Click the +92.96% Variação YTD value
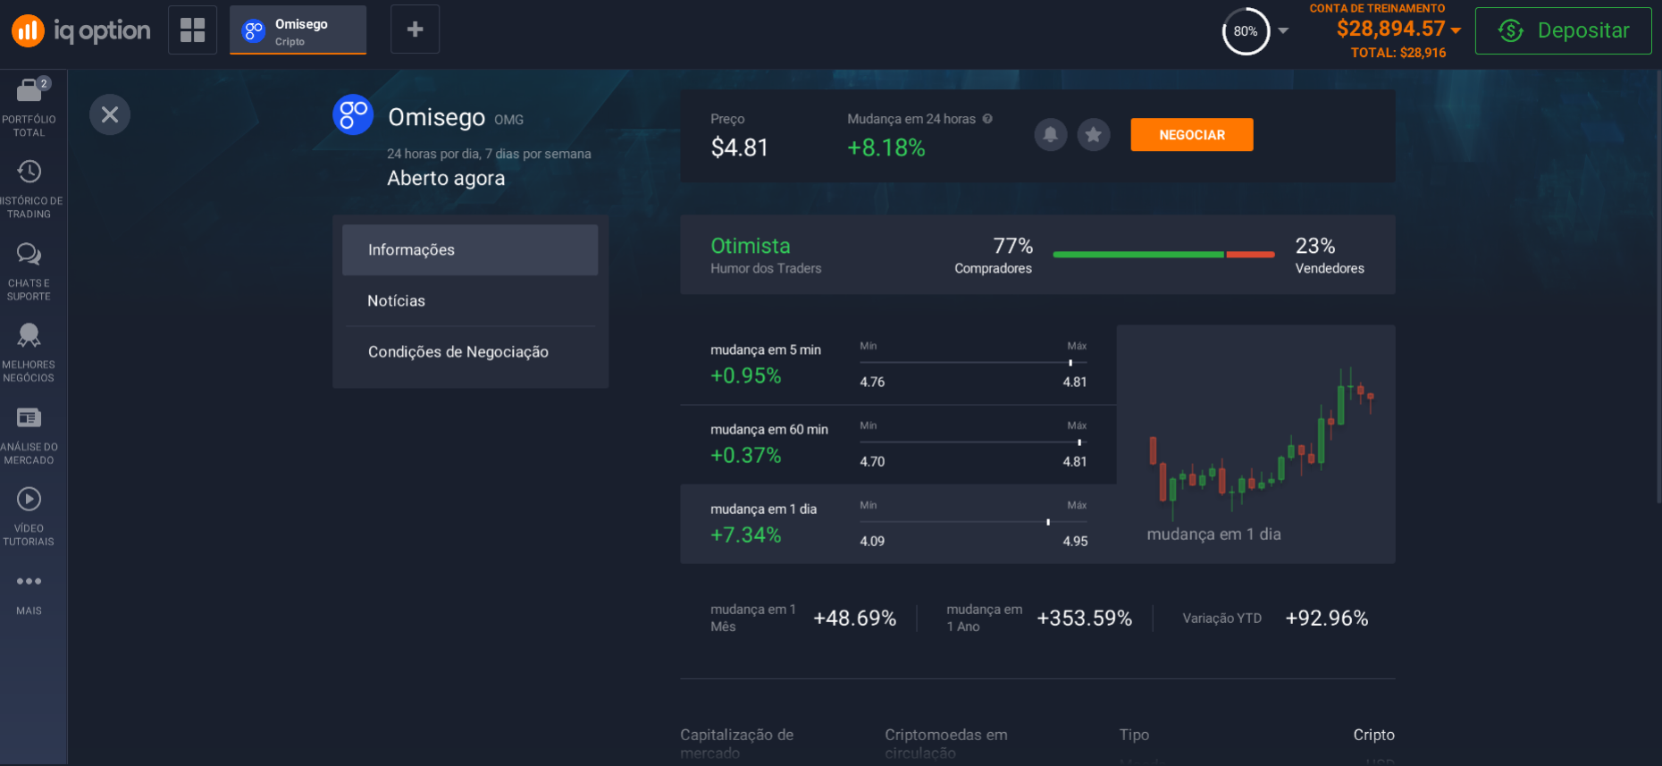The width and height of the screenshot is (1662, 766). point(1326,618)
